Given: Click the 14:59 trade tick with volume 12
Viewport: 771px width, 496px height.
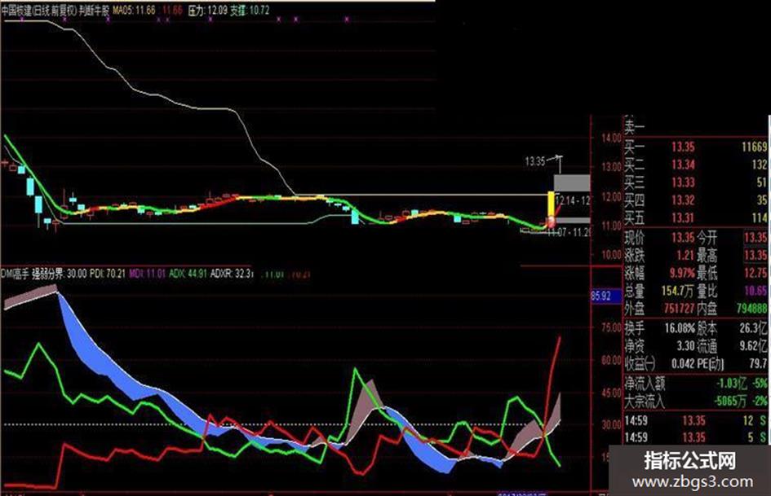Looking at the screenshot, I should tap(696, 420).
